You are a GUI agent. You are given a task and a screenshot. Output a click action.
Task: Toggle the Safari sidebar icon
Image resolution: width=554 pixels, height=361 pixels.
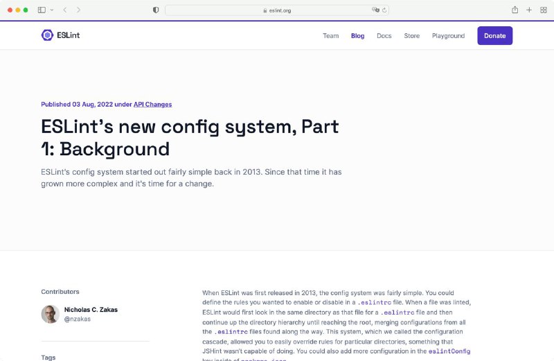42,10
